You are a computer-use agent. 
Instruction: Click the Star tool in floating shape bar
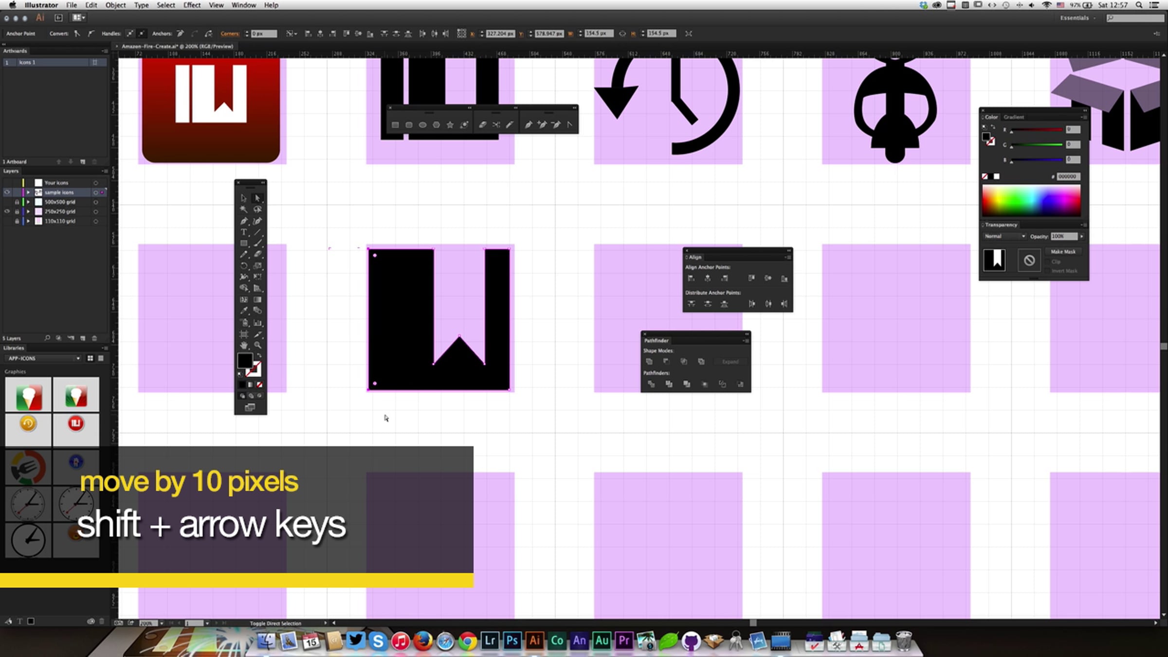click(x=450, y=125)
